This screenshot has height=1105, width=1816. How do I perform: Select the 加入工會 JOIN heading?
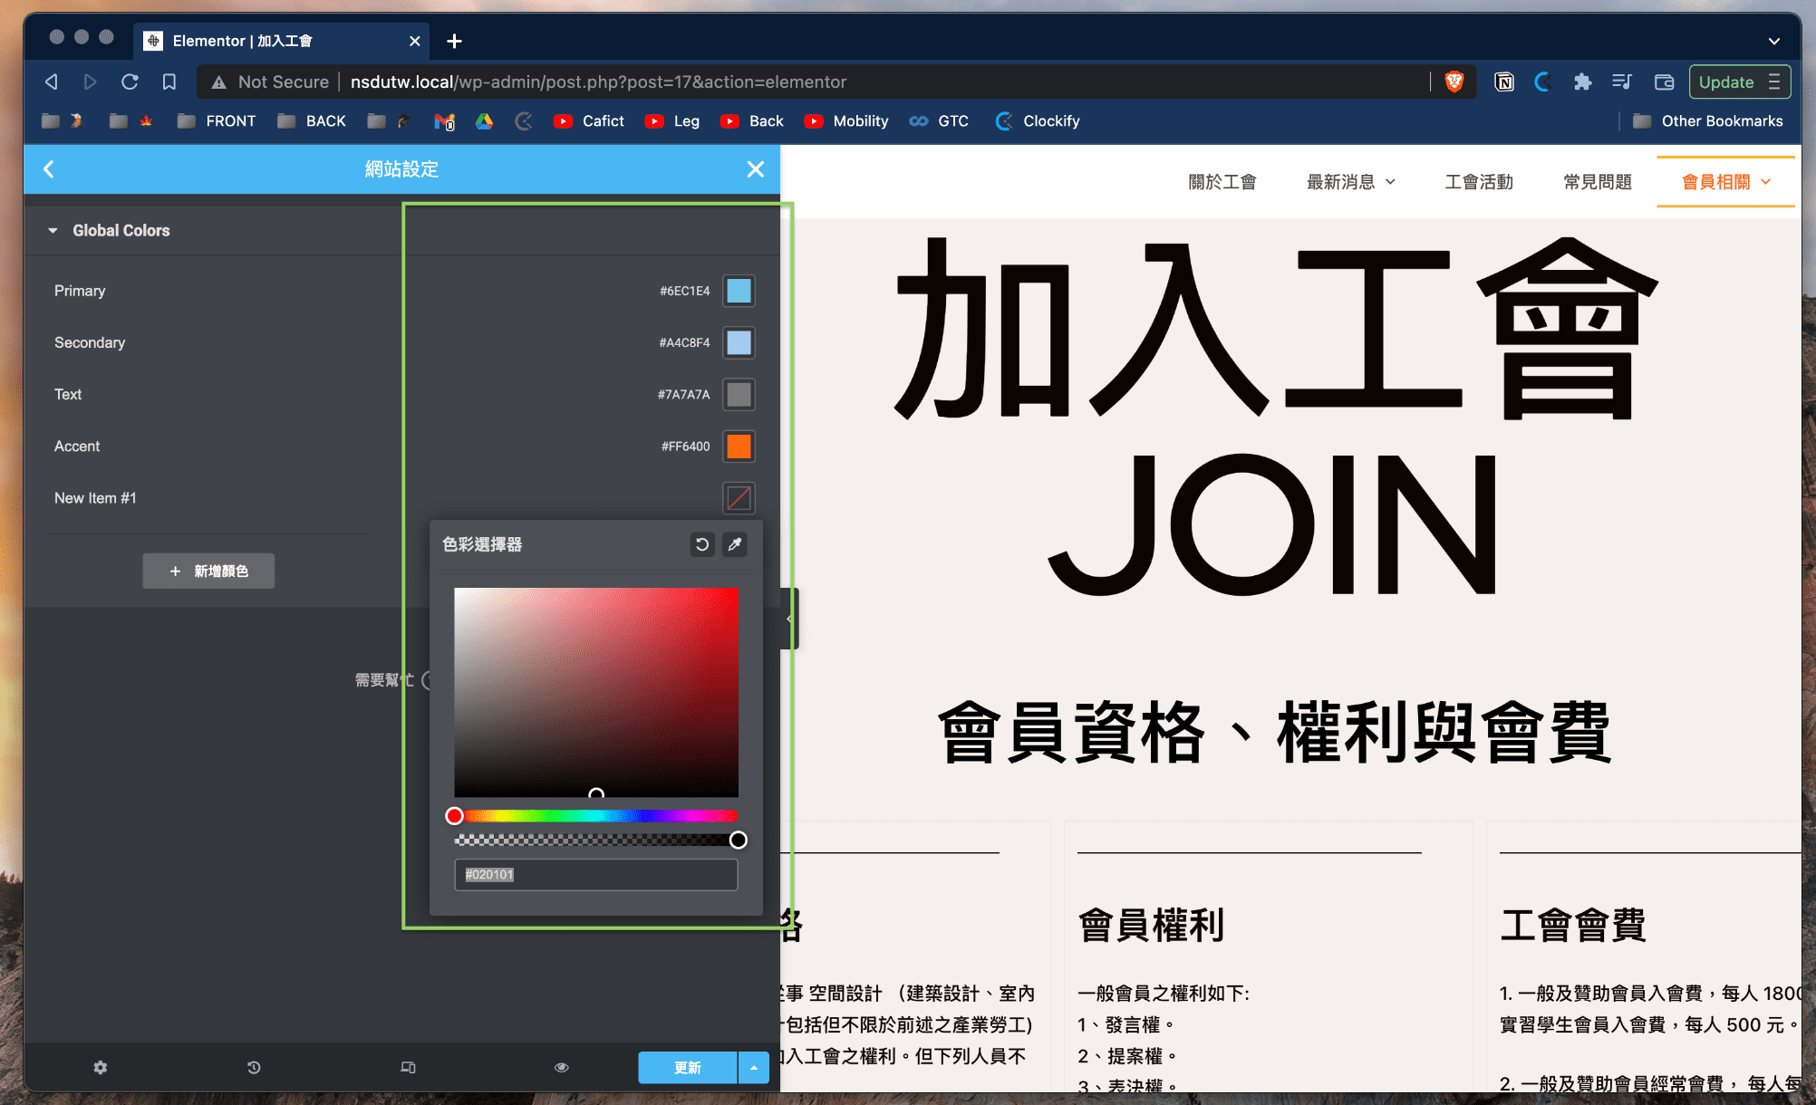point(1276,417)
